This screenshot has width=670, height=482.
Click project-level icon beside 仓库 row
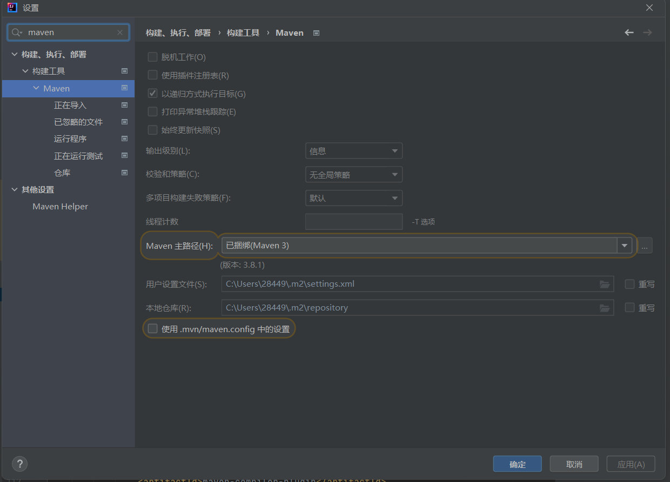124,173
